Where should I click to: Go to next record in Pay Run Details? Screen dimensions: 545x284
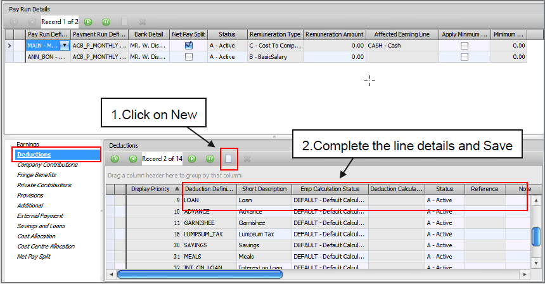tap(88, 22)
